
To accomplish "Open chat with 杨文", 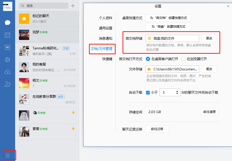I will point(47,83).
